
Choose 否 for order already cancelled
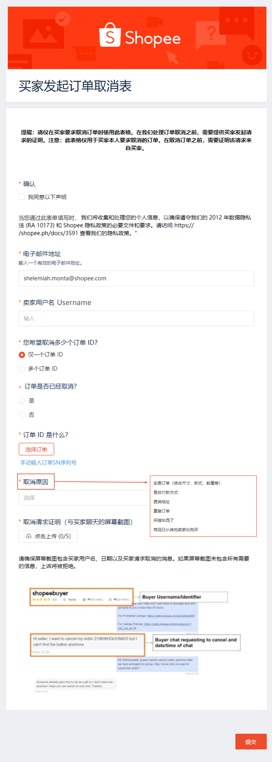22,415
